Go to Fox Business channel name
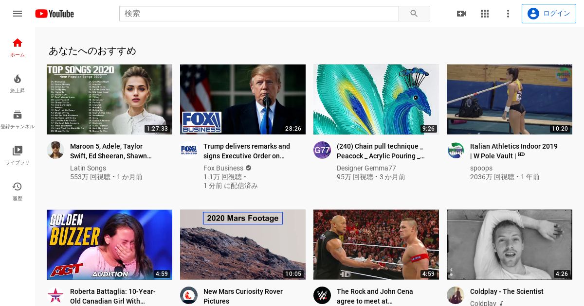Image resolution: width=584 pixels, height=306 pixels. pos(223,168)
